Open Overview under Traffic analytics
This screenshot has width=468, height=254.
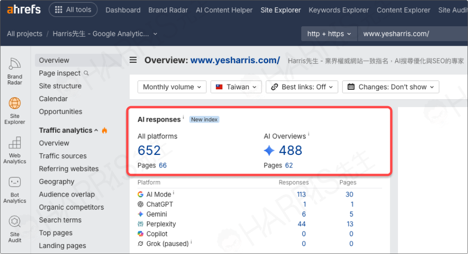point(54,143)
